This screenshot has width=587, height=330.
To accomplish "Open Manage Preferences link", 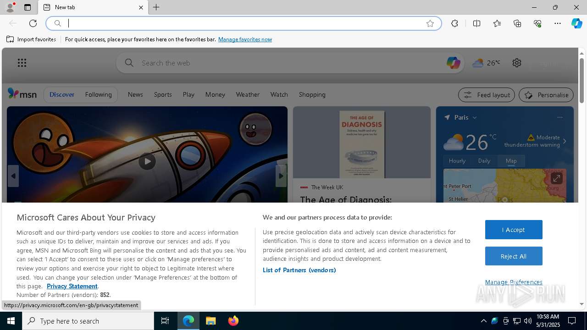I will (x=514, y=282).
